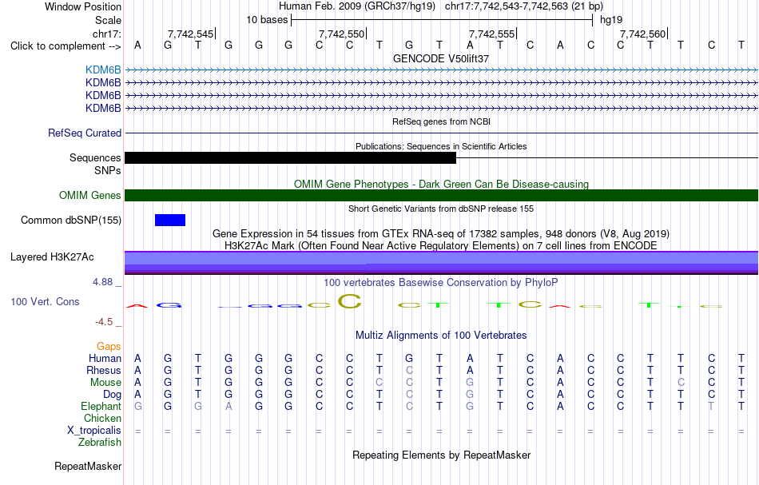Viewport: 759px width, 485px height.
Task: Click 'Human Feb. 2009 (GRCh37/hg19)' text
Action: 357,6
